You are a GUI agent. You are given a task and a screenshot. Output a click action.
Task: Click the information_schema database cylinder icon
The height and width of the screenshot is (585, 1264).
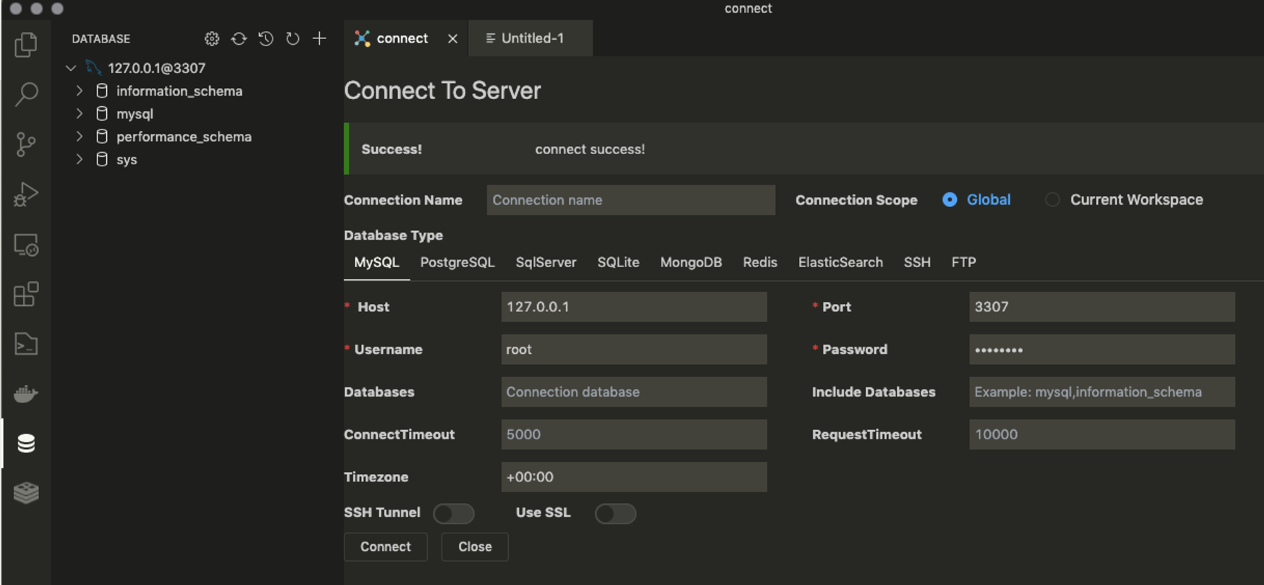coord(102,91)
